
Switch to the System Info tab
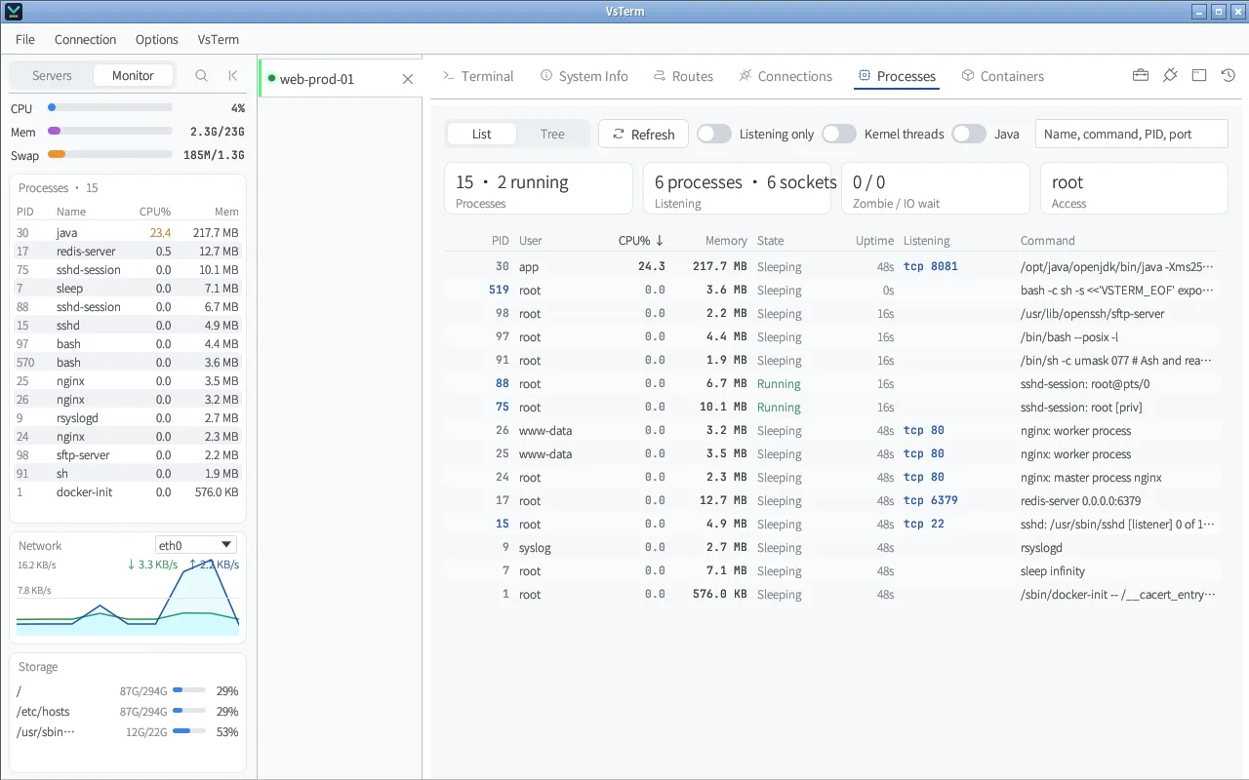coord(584,76)
